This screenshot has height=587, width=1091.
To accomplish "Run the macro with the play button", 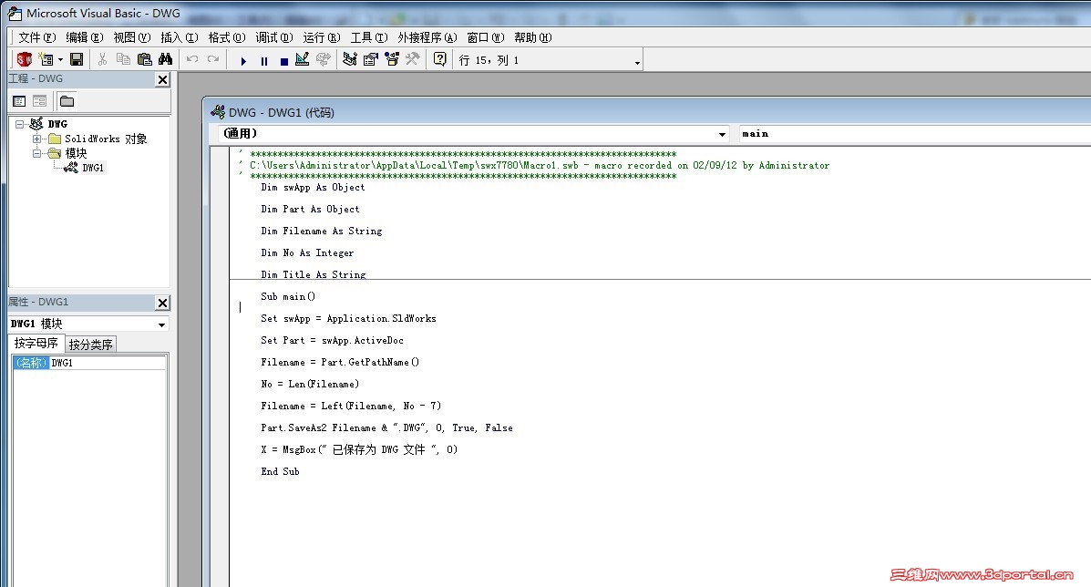I will pyautogui.click(x=242, y=61).
